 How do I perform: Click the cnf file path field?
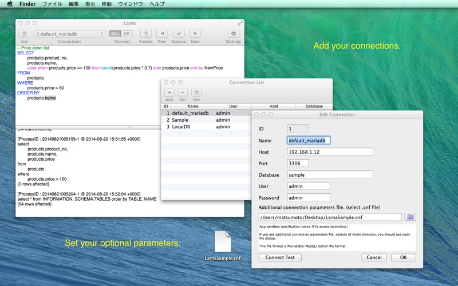tap(330, 217)
